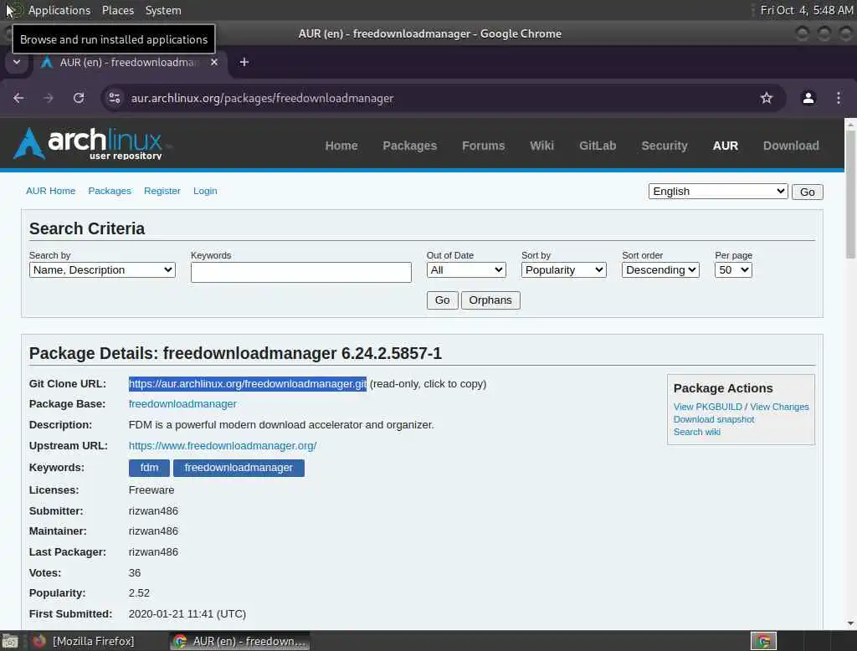Click the Orphans button
The width and height of the screenshot is (857, 651).
490,300
